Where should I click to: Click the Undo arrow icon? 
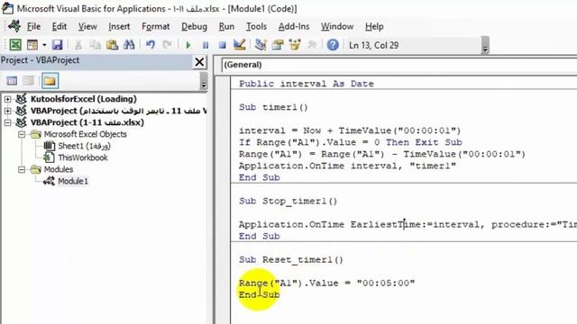pos(151,45)
